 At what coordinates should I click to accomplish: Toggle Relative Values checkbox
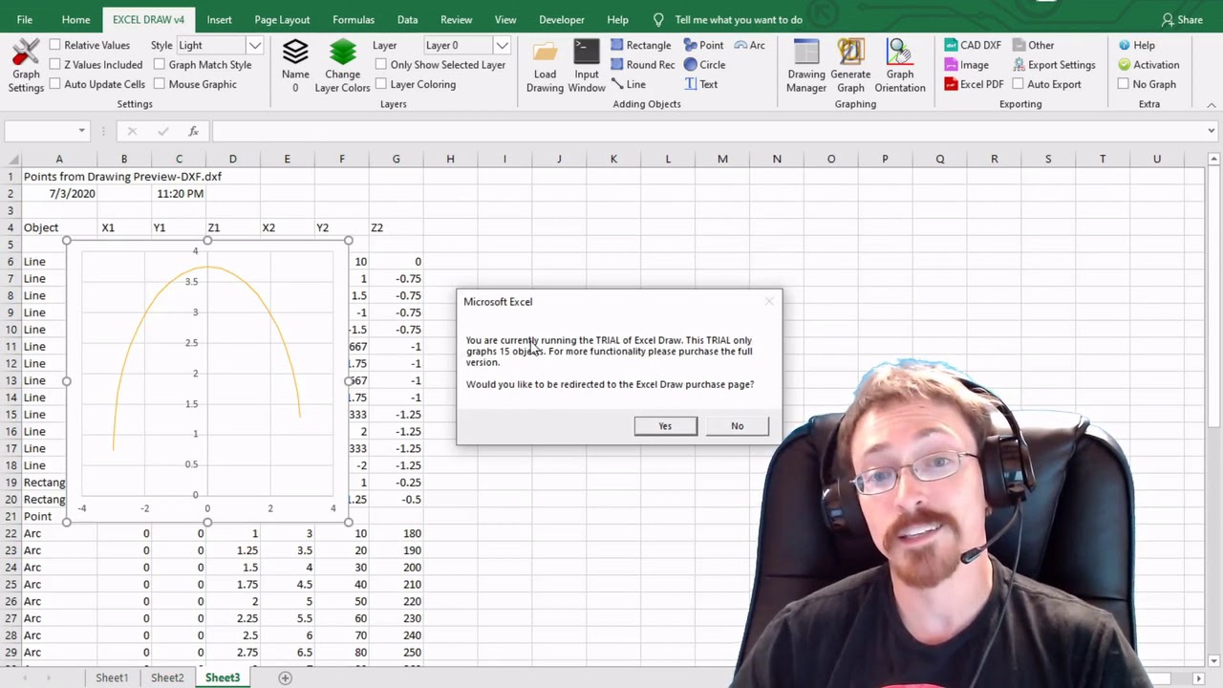[55, 45]
